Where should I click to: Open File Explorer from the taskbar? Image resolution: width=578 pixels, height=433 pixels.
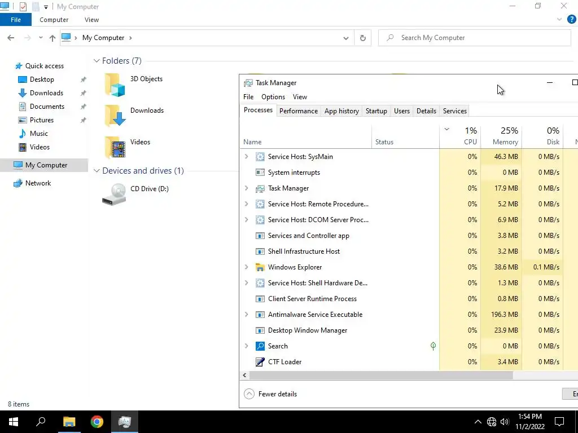[x=69, y=422]
